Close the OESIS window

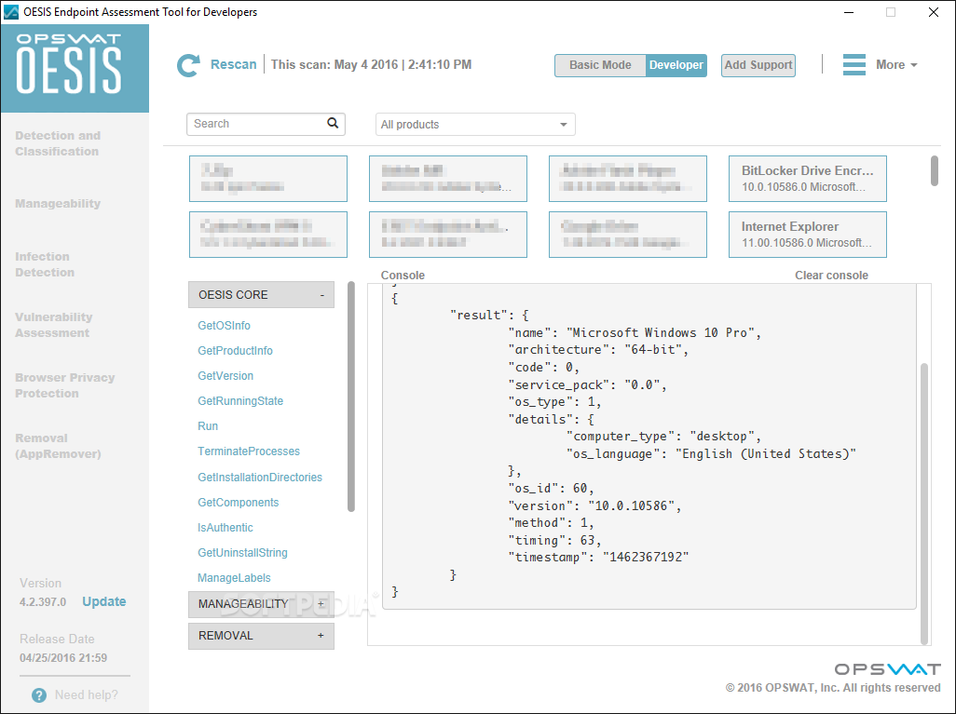click(934, 12)
